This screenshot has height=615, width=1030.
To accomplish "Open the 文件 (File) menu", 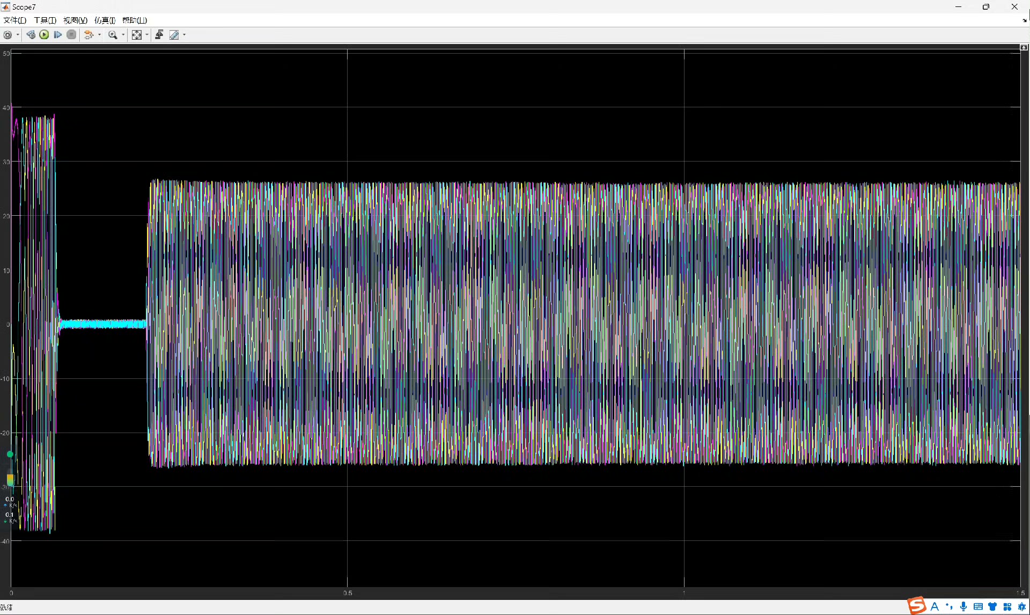I will 14,20.
